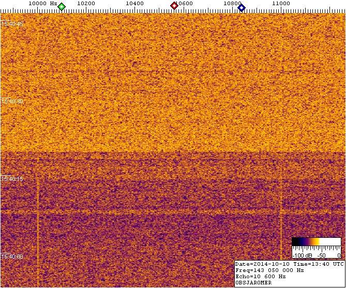This screenshot has width=346, height=288.
Task: Click the -100 dB scale label
Action: (x=302, y=255)
